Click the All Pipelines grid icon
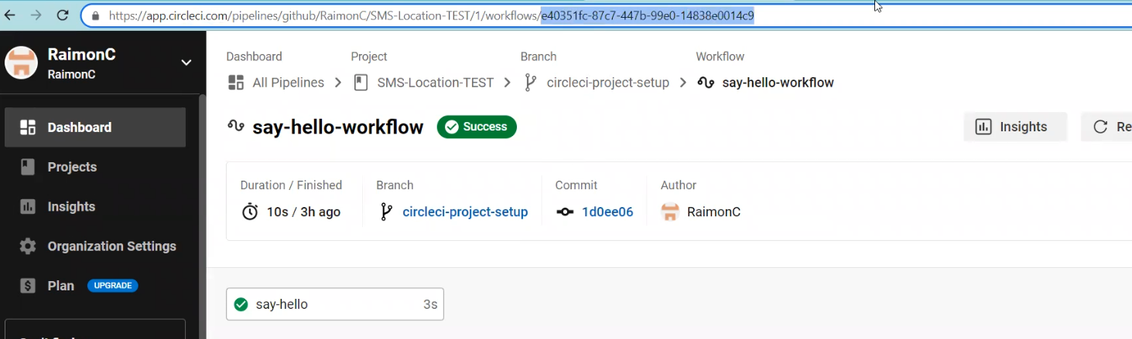This screenshot has width=1132, height=339. [236, 83]
